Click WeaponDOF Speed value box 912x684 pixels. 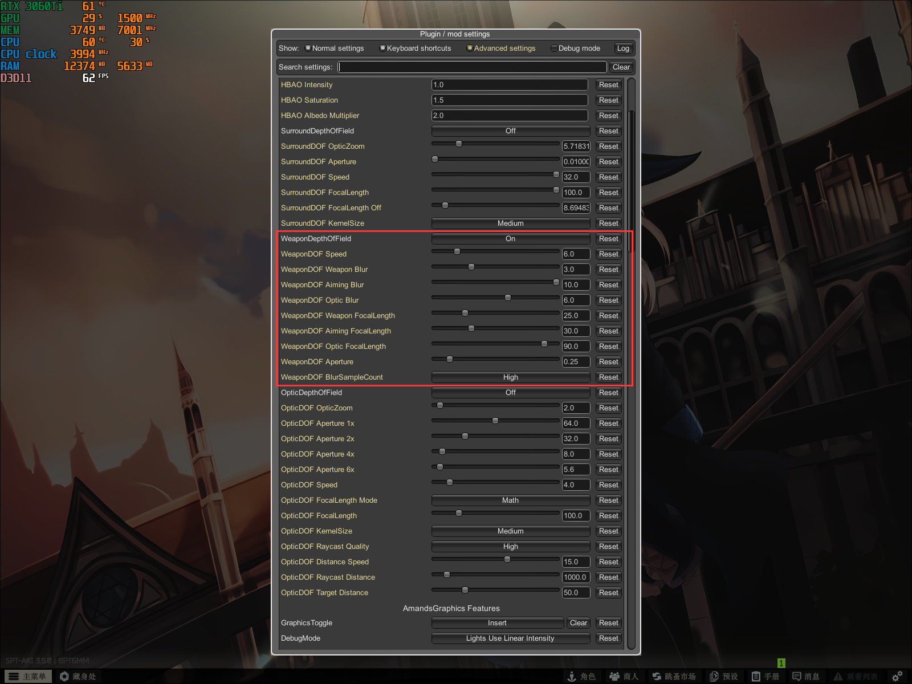pyautogui.click(x=576, y=254)
